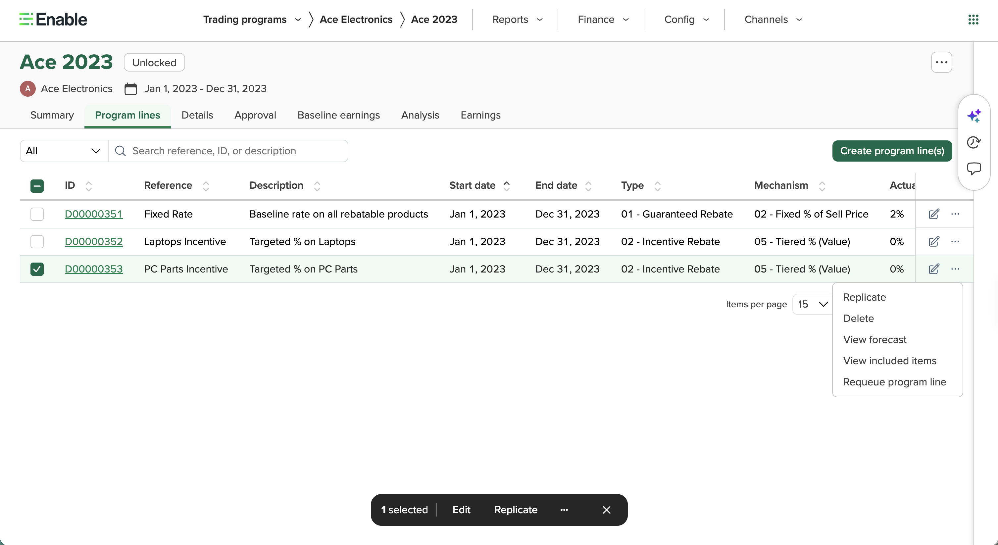Open Items per page dropdown
The width and height of the screenshot is (998, 545).
[813, 304]
